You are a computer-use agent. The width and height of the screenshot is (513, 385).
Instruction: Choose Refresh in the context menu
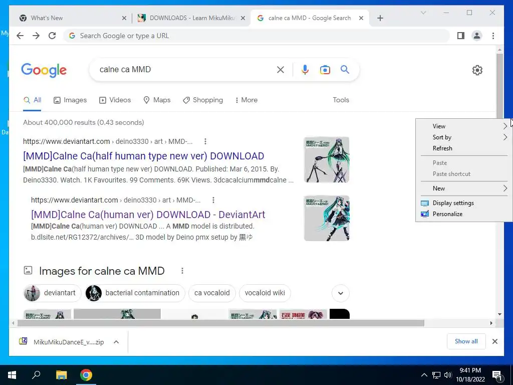tap(464, 148)
